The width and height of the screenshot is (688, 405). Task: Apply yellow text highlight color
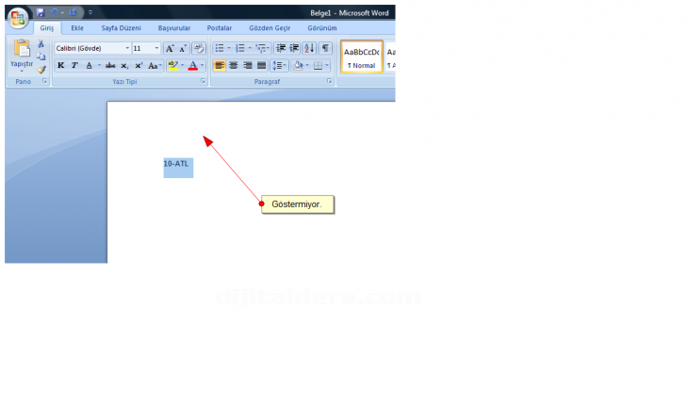click(x=172, y=65)
